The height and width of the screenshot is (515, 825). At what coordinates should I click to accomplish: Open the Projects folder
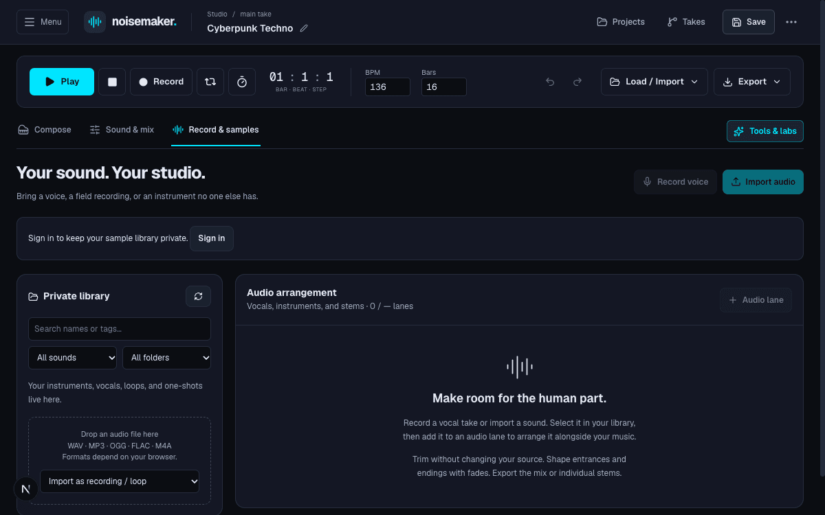(x=621, y=22)
